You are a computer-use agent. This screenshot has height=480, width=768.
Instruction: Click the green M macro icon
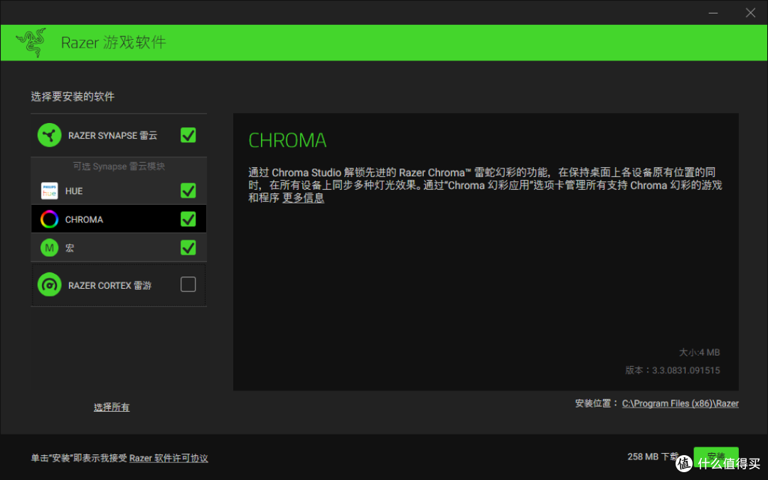(50, 248)
